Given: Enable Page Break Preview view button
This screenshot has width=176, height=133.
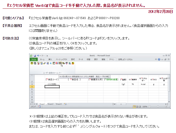Looking at the screenshot, I should click(x=140, y=107).
